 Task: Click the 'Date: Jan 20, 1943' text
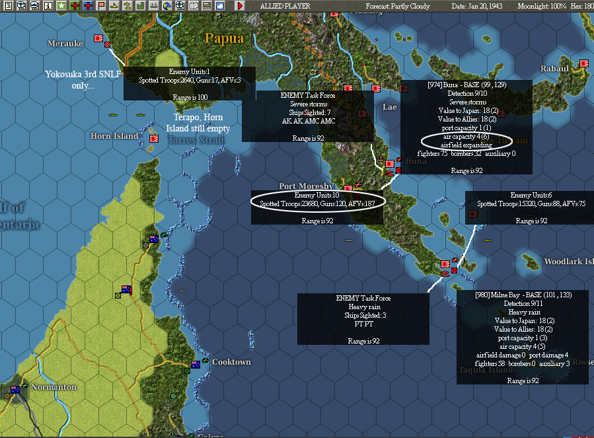477,6
